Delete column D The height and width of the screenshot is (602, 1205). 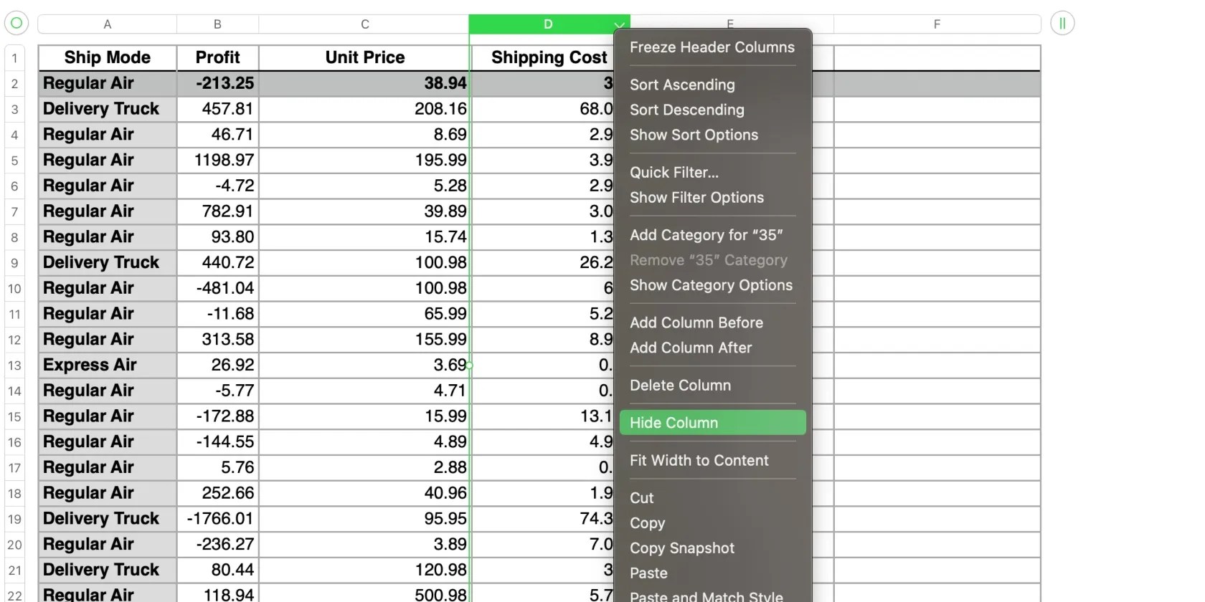(680, 385)
